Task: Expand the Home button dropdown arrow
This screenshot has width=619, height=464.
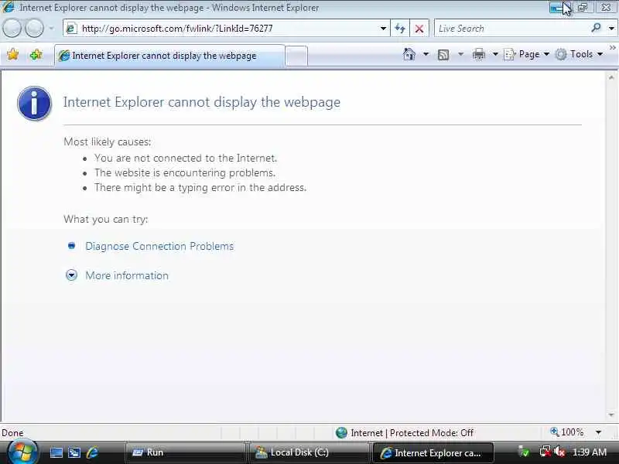Action: [x=426, y=54]
